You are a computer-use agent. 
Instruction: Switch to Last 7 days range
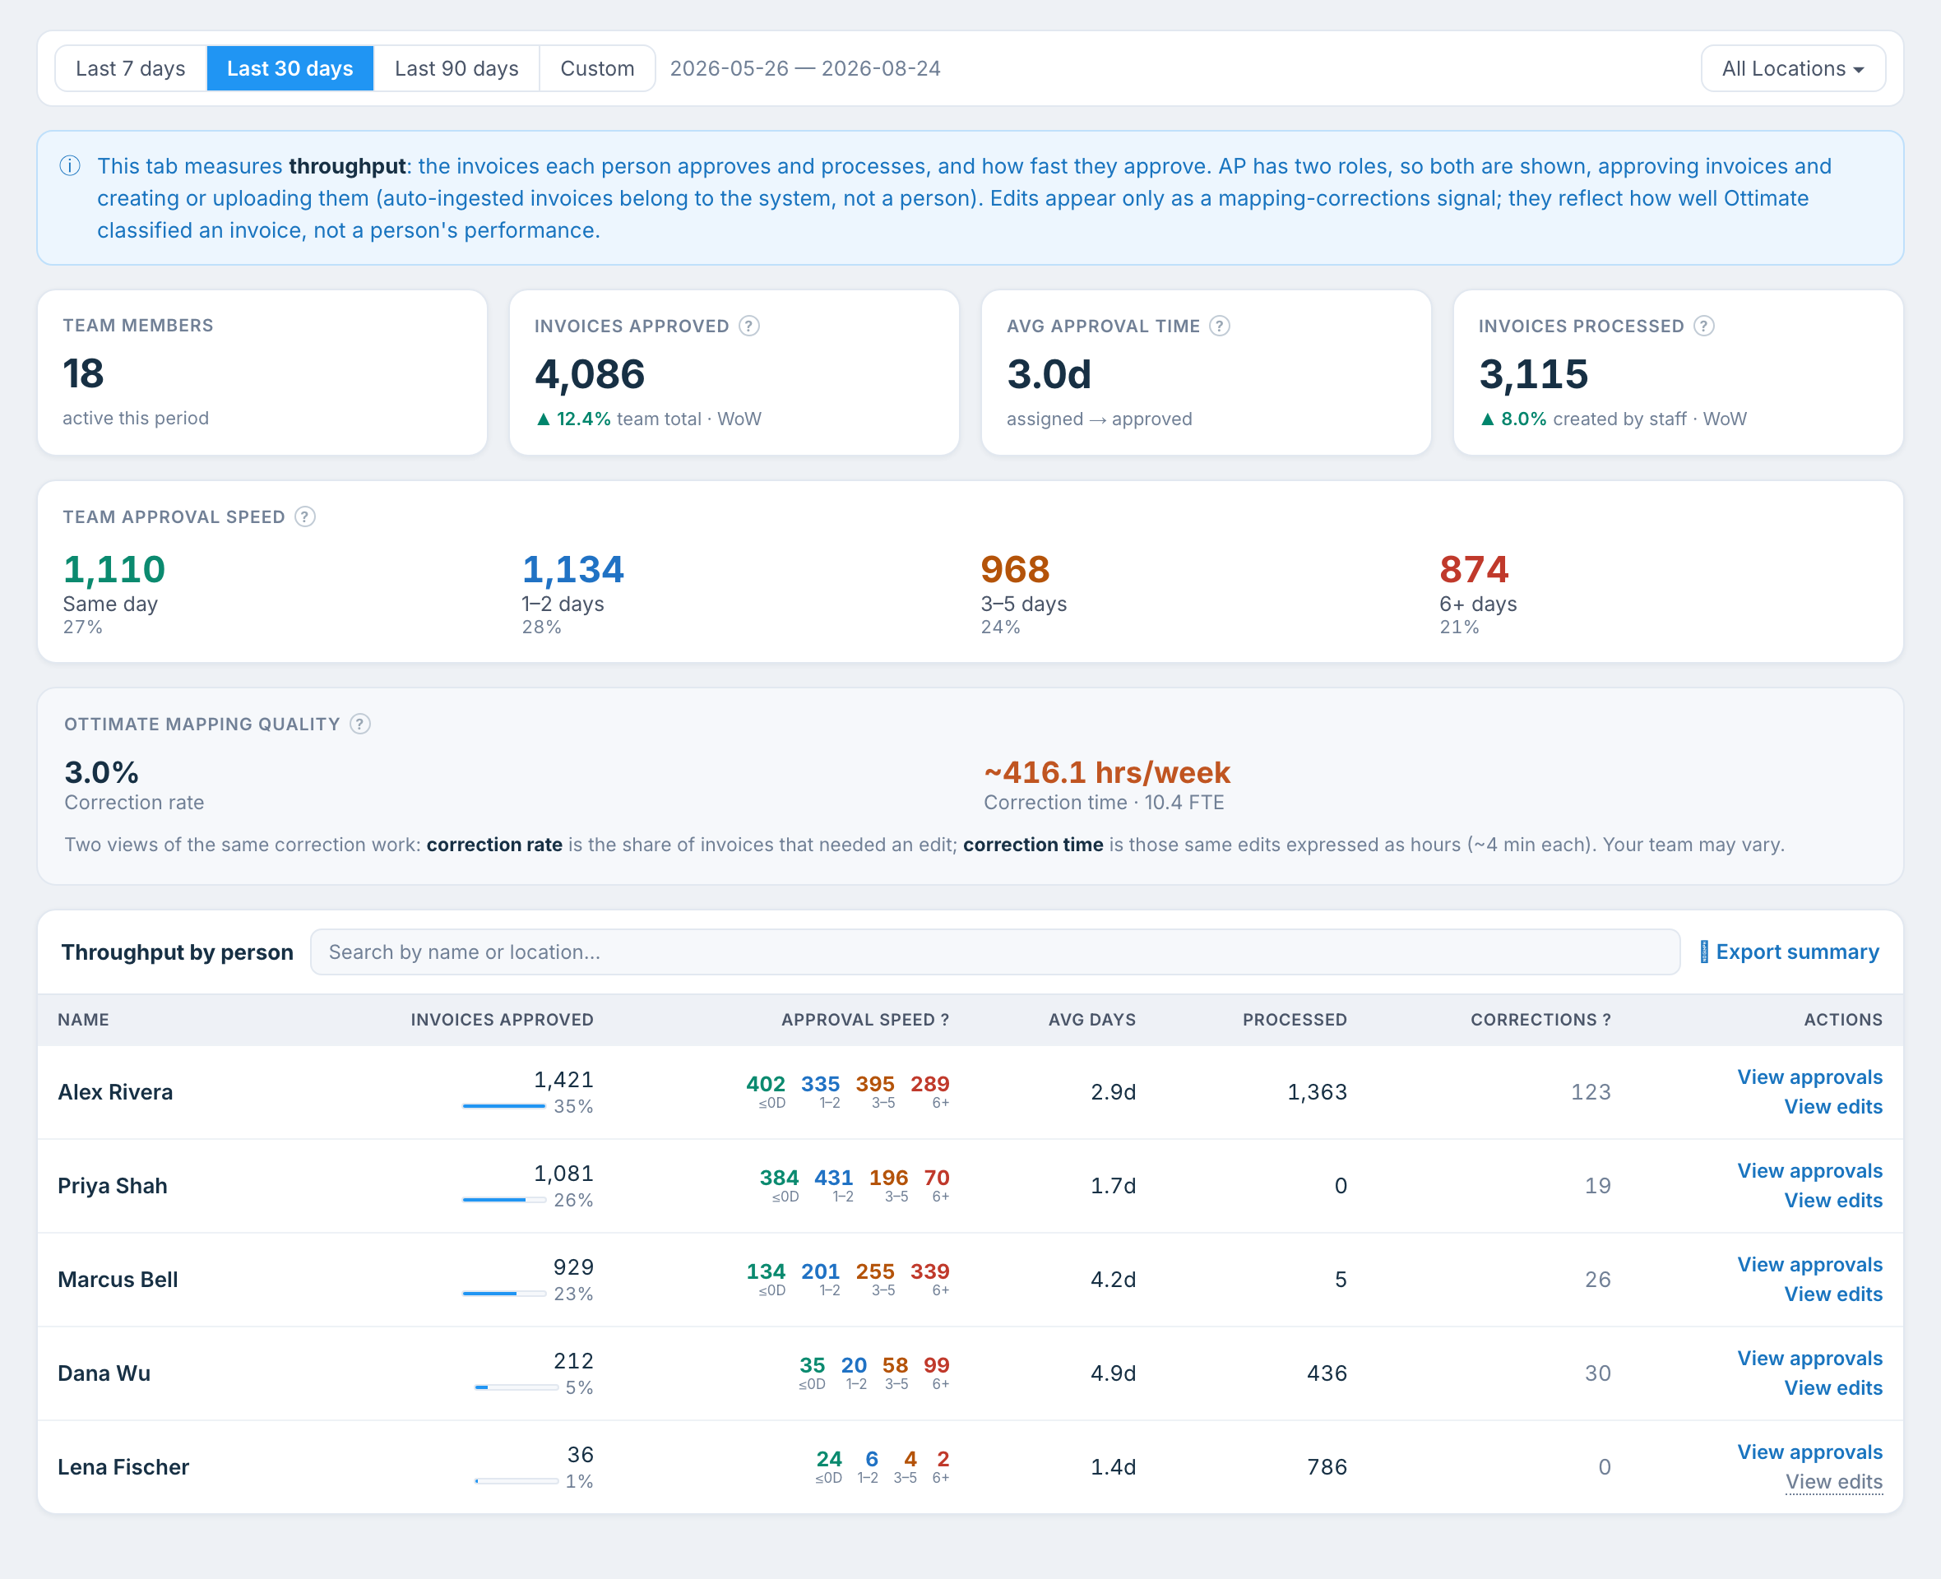[131, 68]
